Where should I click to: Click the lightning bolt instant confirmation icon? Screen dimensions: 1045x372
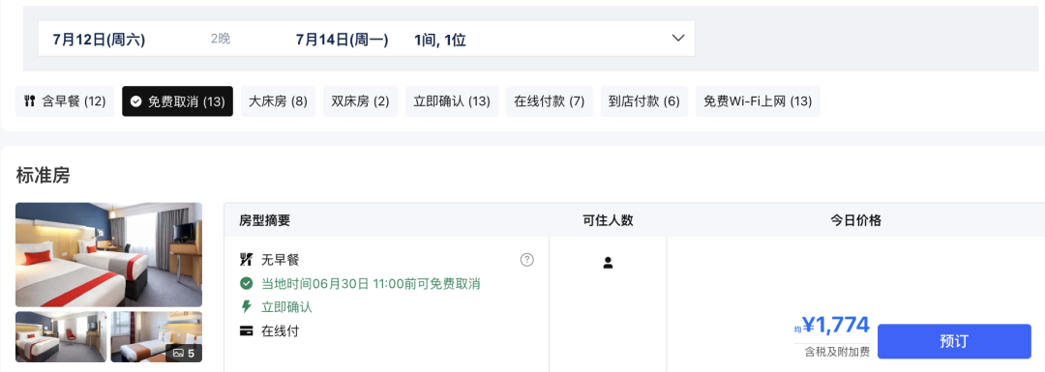click(x=246, y=307)
